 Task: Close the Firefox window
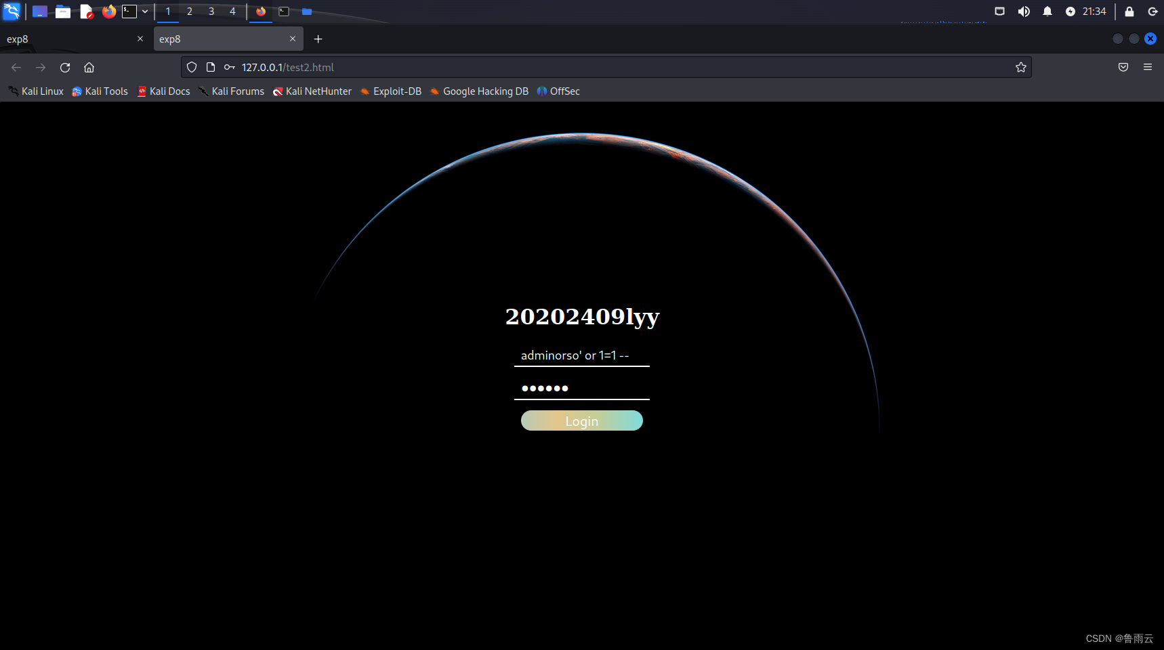(1150, 39)
